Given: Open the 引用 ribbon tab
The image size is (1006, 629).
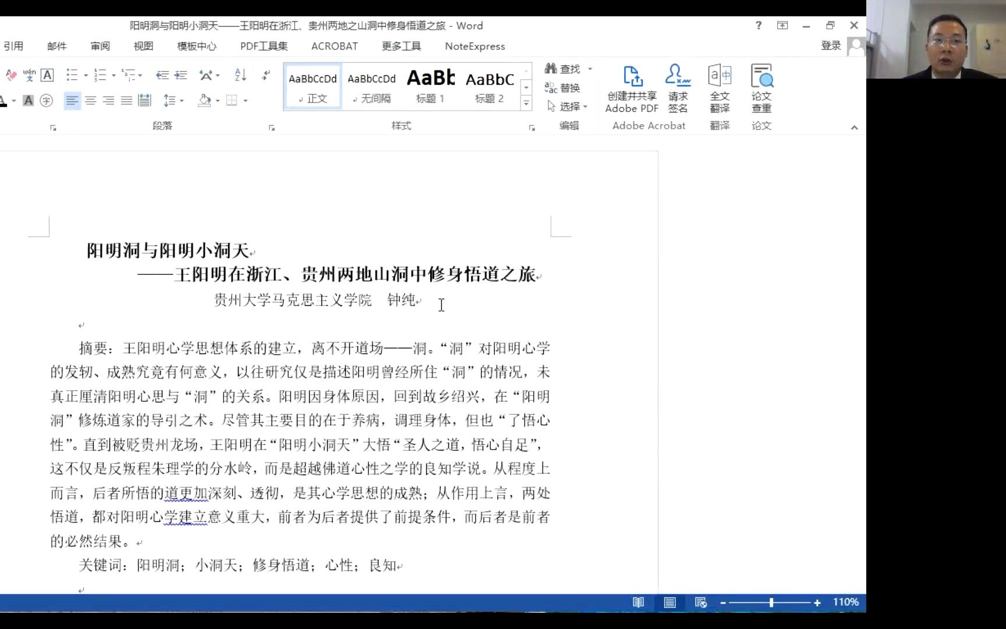Looking at the screenshot, I should click(x=13, y=46).
